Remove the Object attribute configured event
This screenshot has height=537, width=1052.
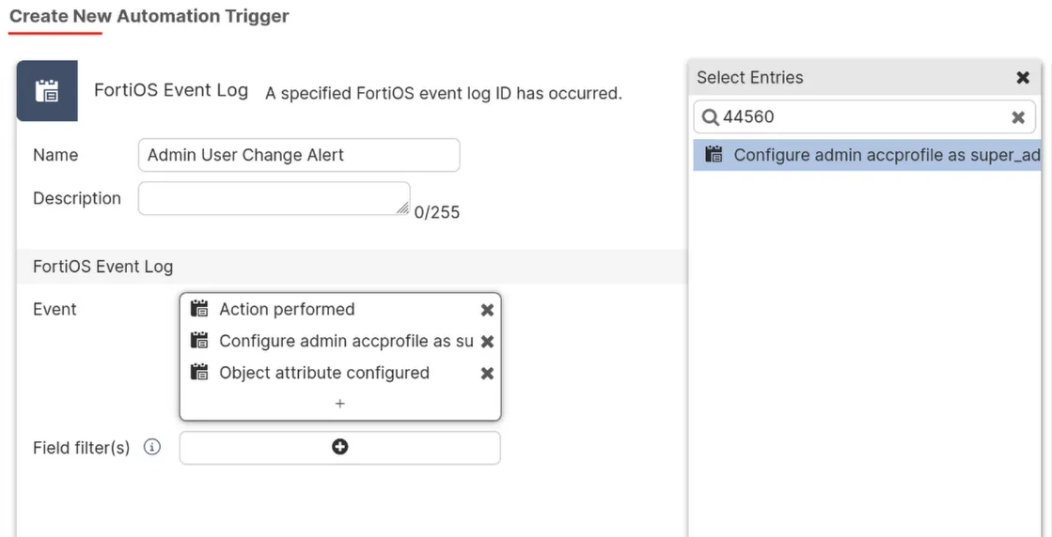click(487, 373)
